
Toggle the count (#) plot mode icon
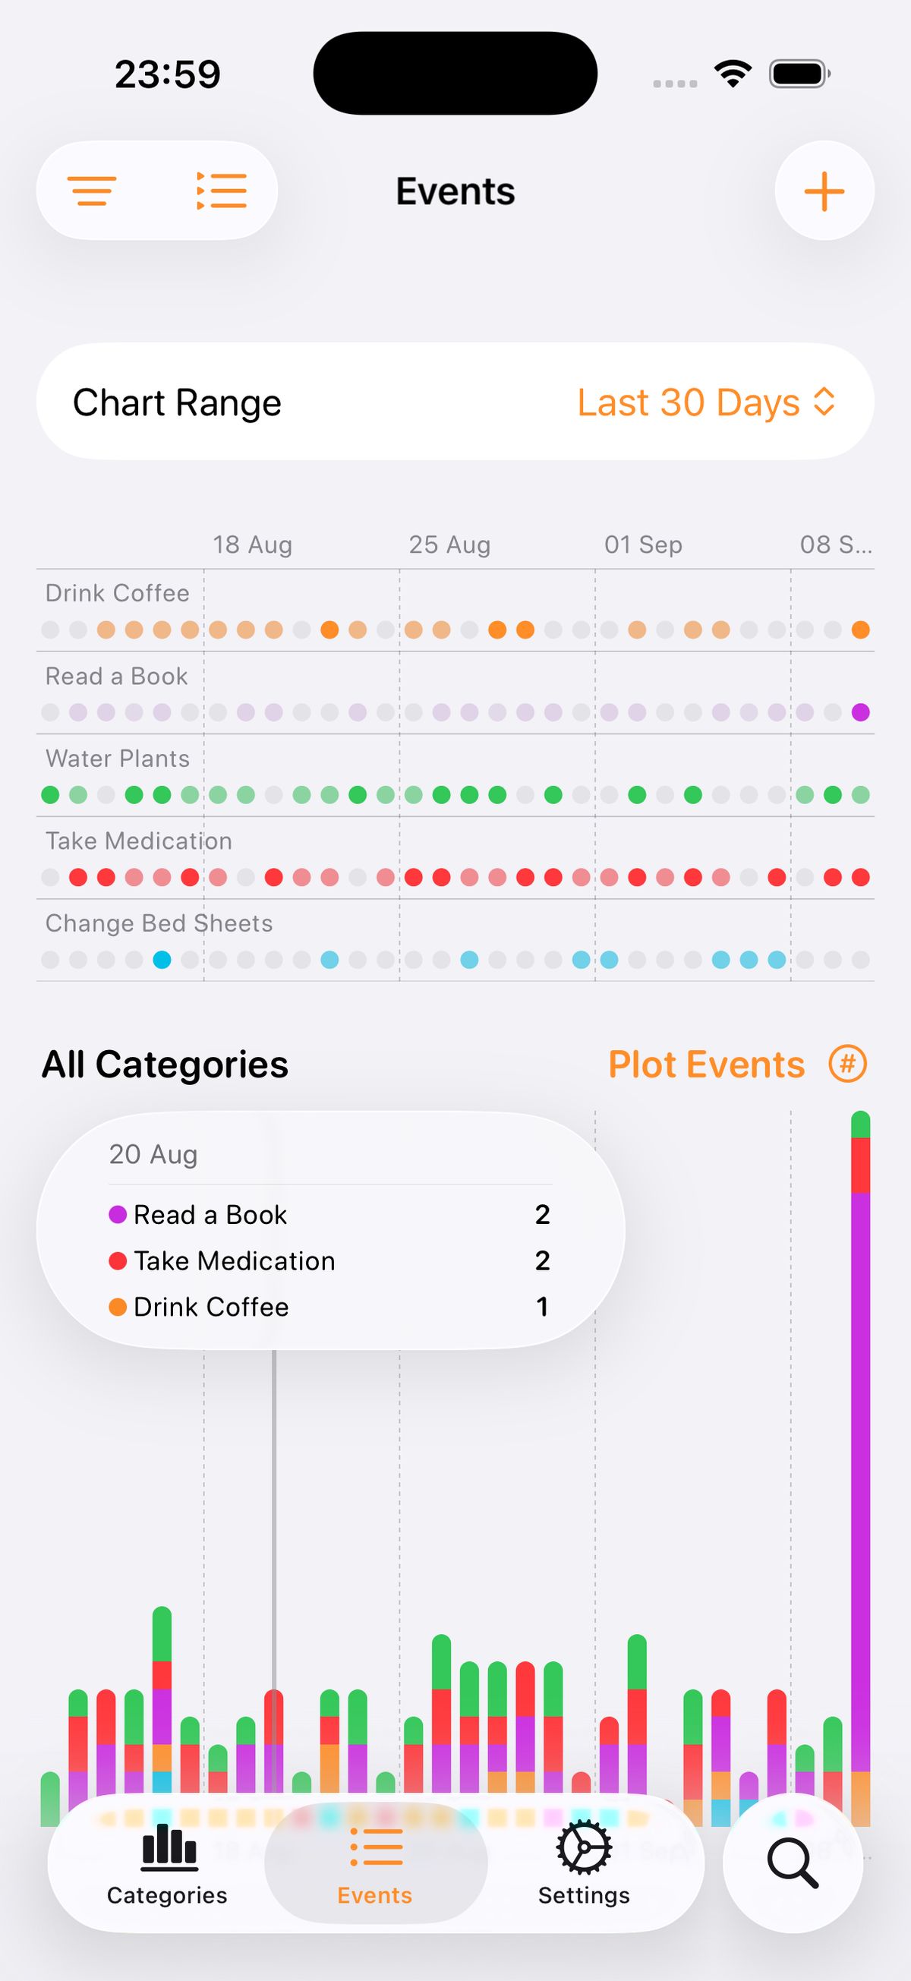coord(847,1065)
